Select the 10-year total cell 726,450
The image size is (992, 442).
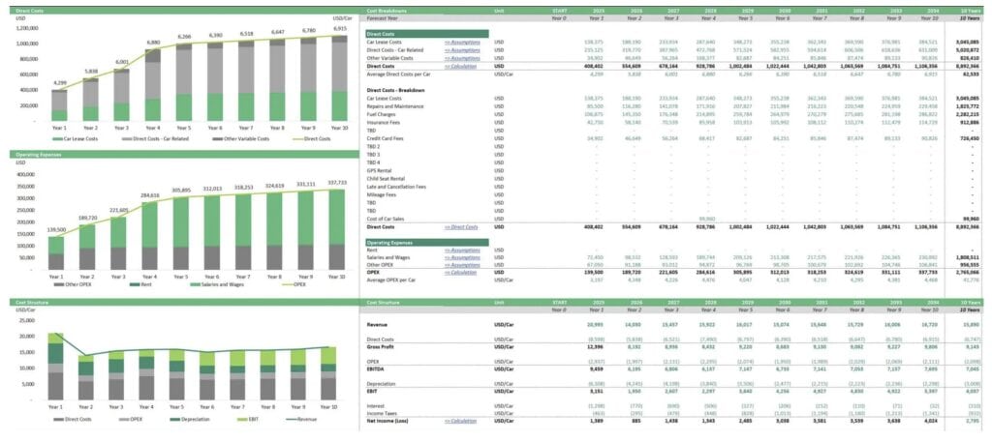(x=971, y=138)
